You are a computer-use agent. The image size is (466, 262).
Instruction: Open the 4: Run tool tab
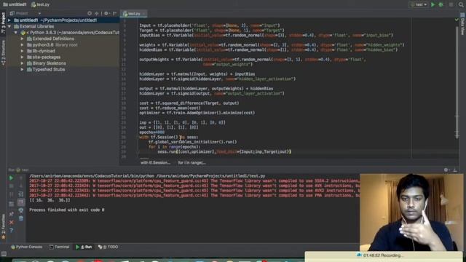pos(84,247)
